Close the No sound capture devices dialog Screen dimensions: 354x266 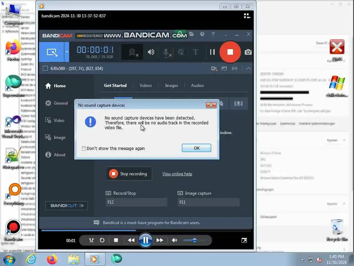[211, 105]
